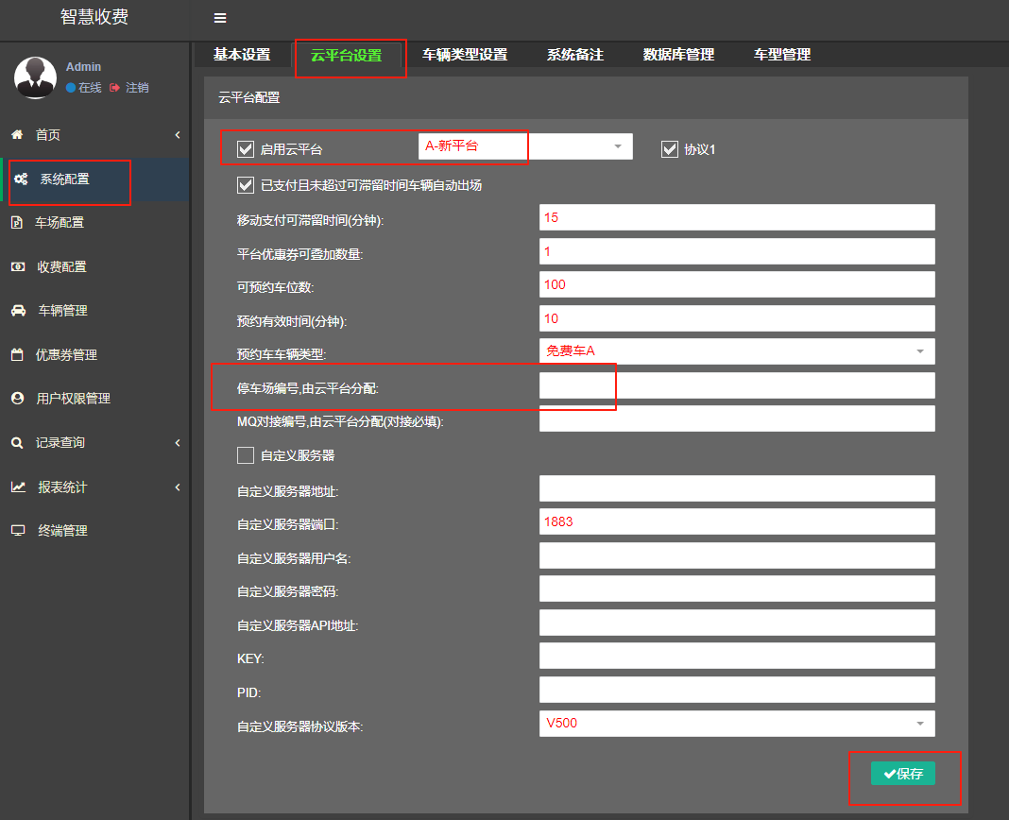Viewport: 1009px width, 820px height.
Task: Click the 智慧收费 application title
Action: coord(94,17)
